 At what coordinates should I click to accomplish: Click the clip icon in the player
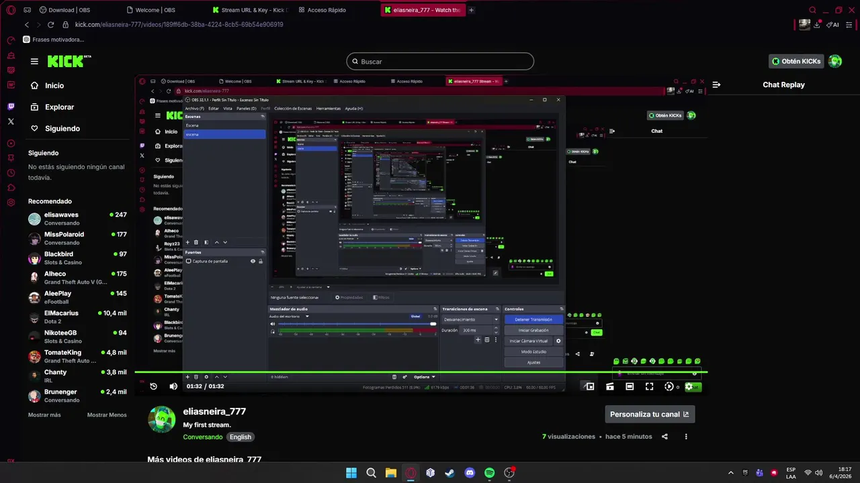pyautogui.click(x=610, y=386)
